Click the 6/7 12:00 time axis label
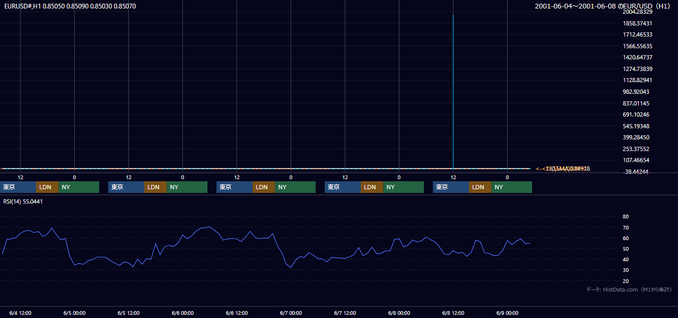The image size is (678, 318). click(x=345, y=313)
